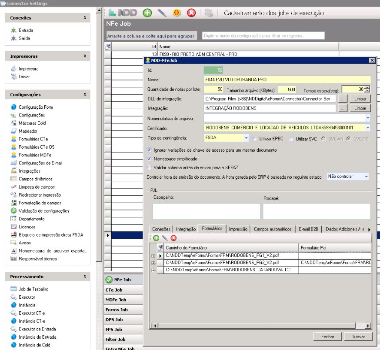Open Impressora in Impressoras panel
380x350 pixels.
tap(28, 68)
